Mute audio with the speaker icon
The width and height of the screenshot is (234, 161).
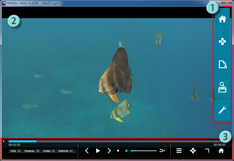point(127,151)
